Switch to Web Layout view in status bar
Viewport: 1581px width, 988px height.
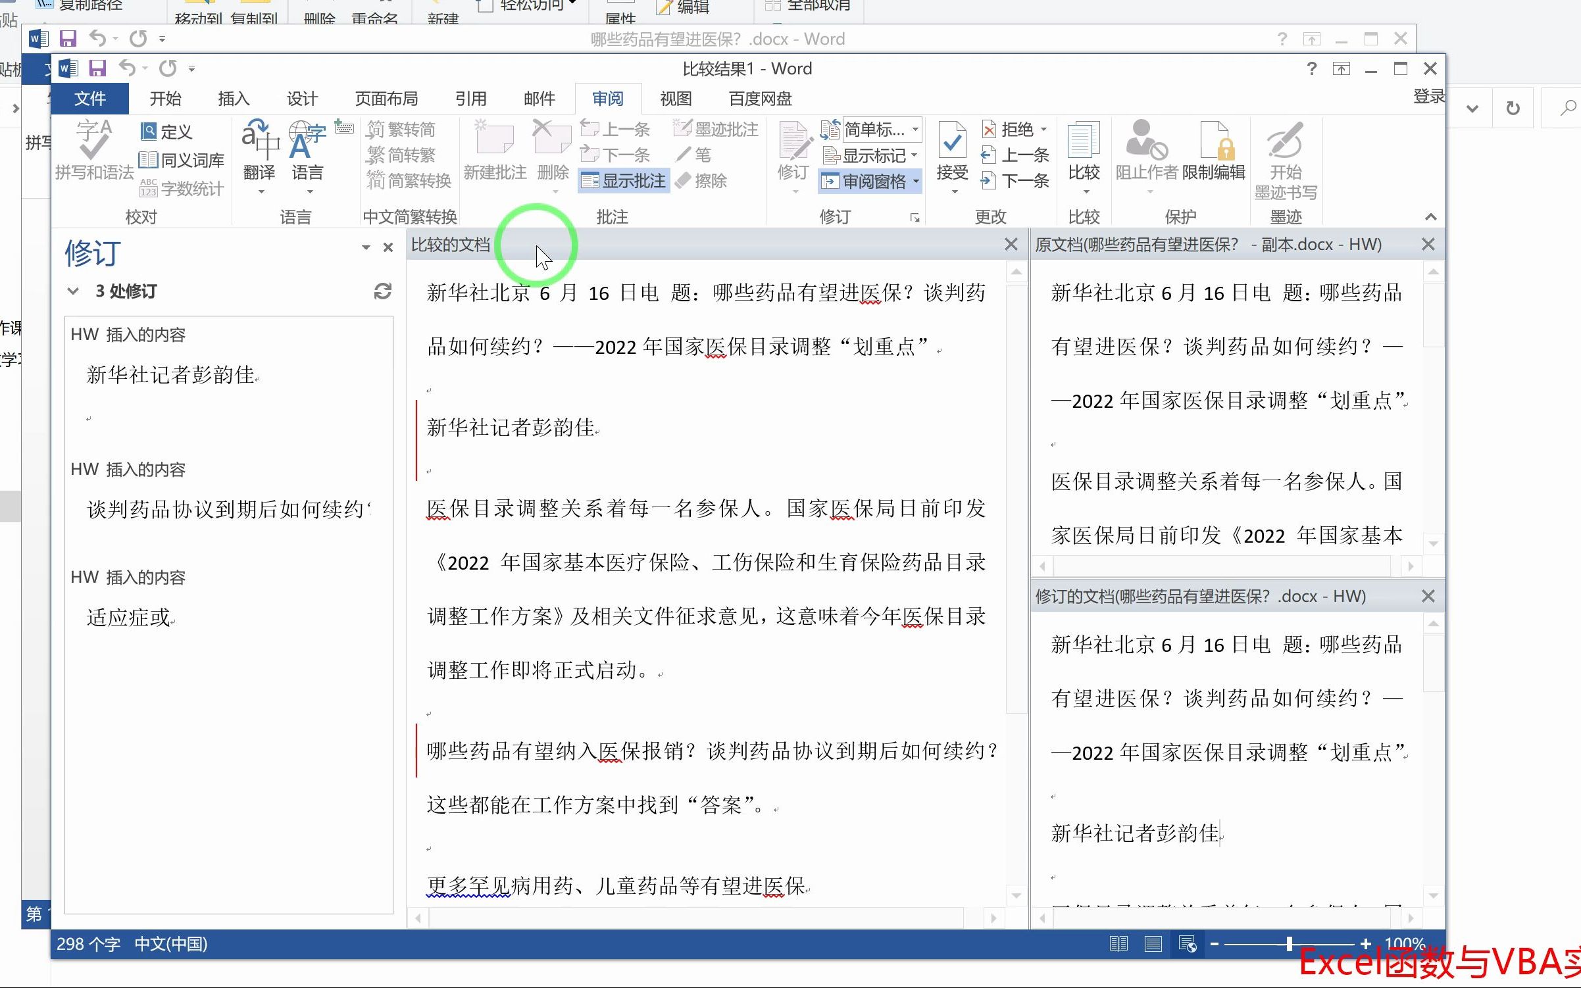pos(1188,945)
